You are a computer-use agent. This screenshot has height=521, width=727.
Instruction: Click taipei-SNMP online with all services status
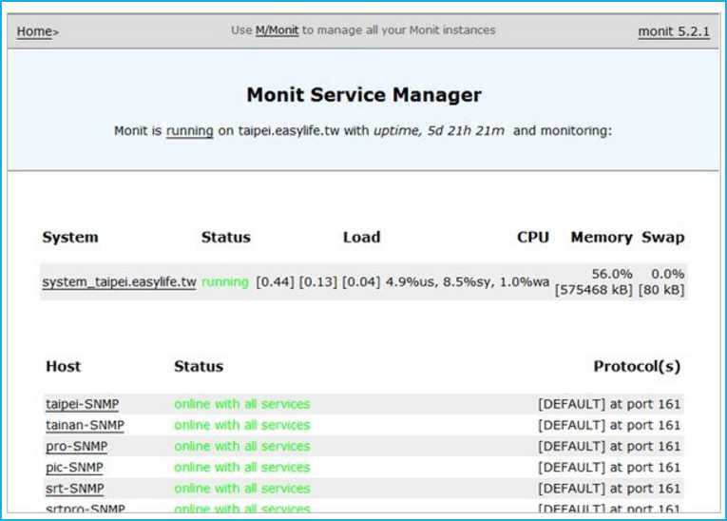242,404
